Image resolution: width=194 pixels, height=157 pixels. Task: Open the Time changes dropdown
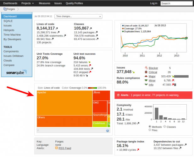[78, 16]
